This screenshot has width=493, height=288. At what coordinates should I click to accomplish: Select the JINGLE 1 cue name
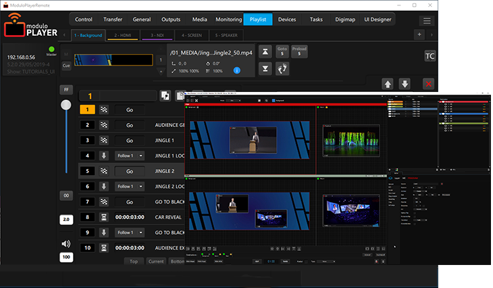coord(164,141)
